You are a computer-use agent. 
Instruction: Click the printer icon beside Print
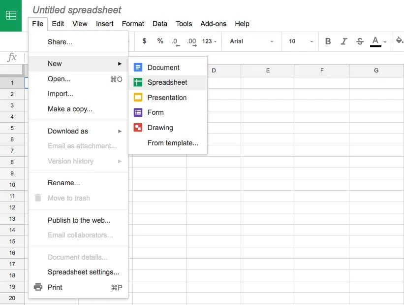pos(38,287)
